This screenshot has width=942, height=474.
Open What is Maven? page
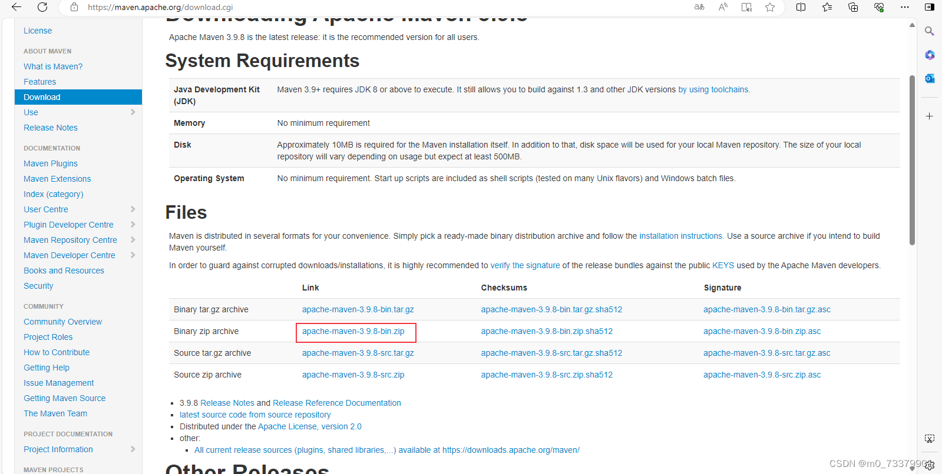point(53,66)
